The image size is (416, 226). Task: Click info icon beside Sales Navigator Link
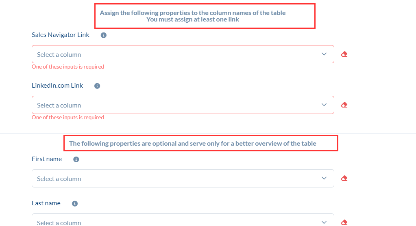104,35
